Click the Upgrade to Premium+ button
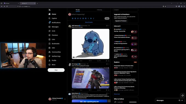Viewport: 186px width, 104px height. coord(121,21)
